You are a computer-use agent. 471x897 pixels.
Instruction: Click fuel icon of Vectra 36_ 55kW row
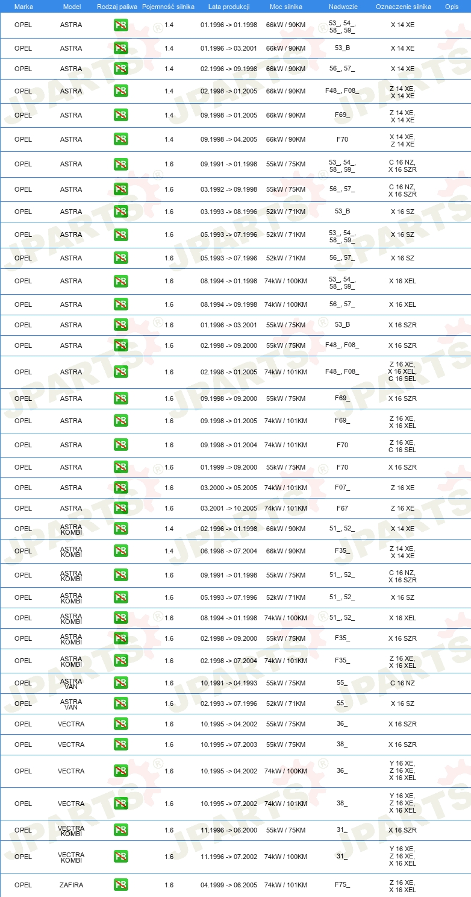tap(120, 724)
